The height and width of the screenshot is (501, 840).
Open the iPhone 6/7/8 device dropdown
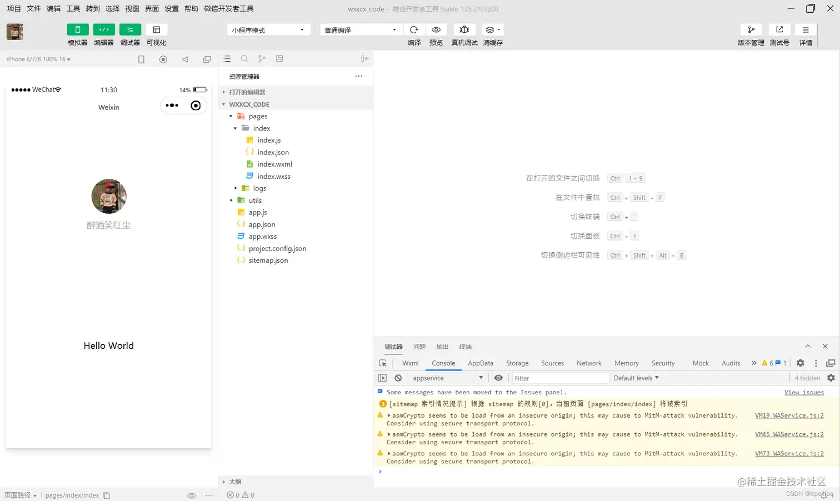(38, 59)
